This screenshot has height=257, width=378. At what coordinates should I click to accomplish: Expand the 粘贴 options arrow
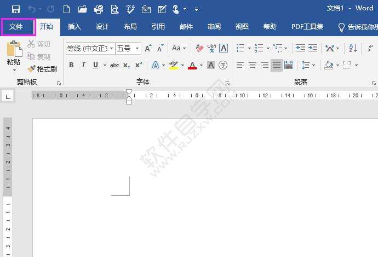pyautogui.click(x=14, y=71)
